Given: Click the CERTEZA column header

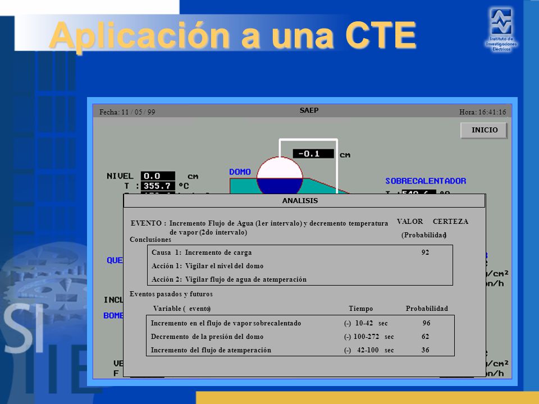Looking at the screenshot, I should (x=450, y=222).
